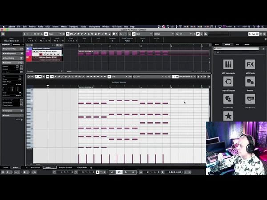Toggle Acoustic Feedback speaker in Key Editor
This screenshot has height=200, width=267.
(48, 77)
